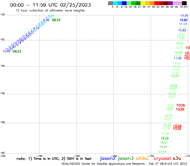Screen dimensions: 190x166
Task: Click the blue wave height value 11.05
Action: click(177, 58)
